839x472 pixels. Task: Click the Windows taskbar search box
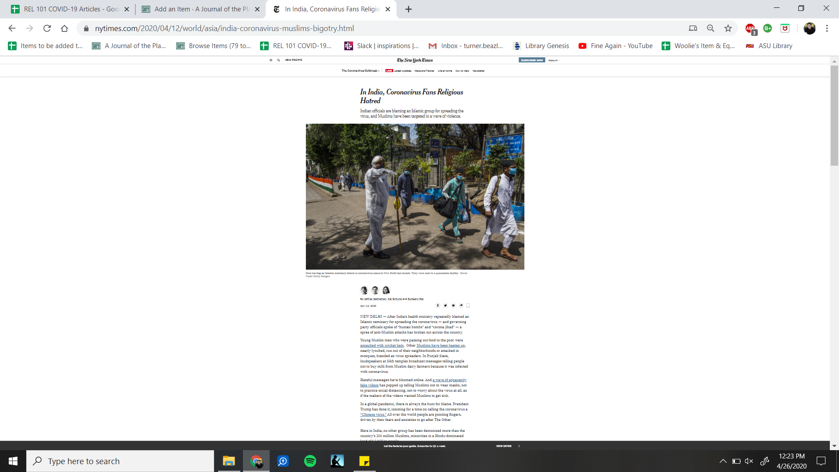point(120,461)
